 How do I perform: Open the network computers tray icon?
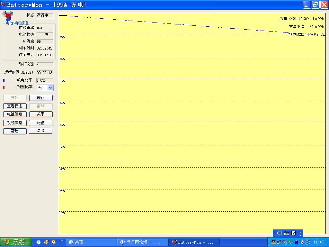click(279, 242)
